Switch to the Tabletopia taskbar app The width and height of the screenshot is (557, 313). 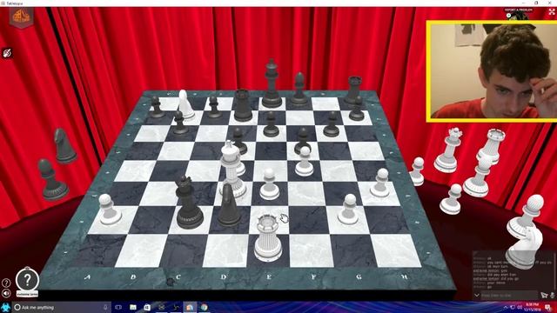pyautogui.click(x=190, y=307)
